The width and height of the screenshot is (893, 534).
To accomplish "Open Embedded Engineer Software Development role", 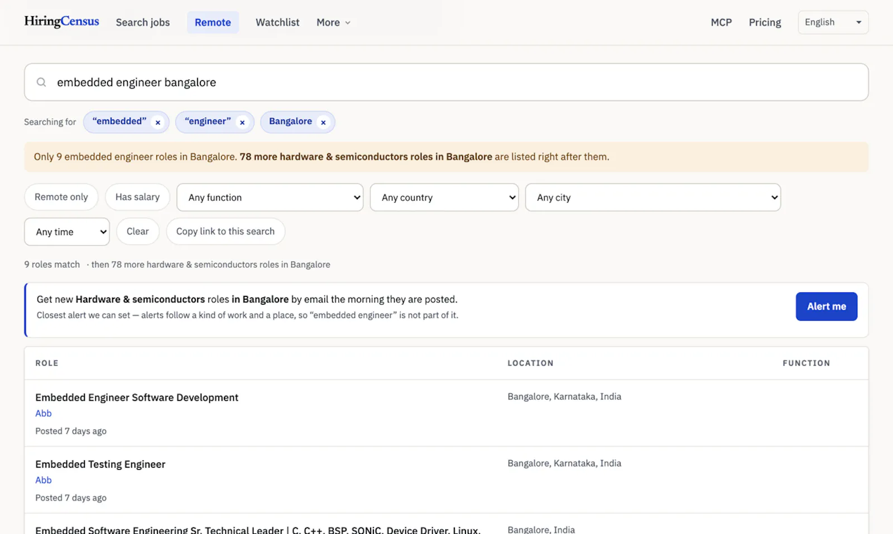I will 137,397.
